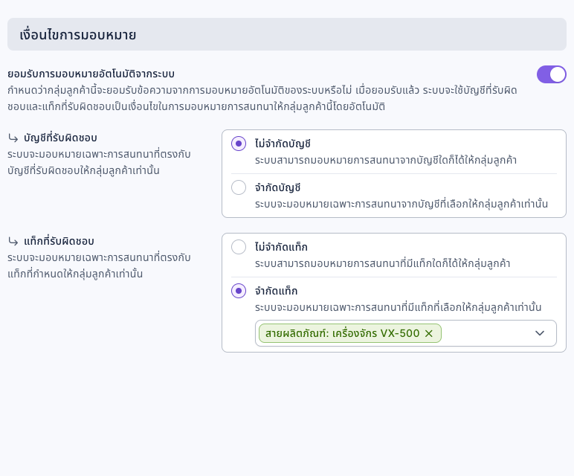This screenshot has height=476, width=574.
Task: Select the จำกัดบัญชี radio option
Action: (239, 187)
